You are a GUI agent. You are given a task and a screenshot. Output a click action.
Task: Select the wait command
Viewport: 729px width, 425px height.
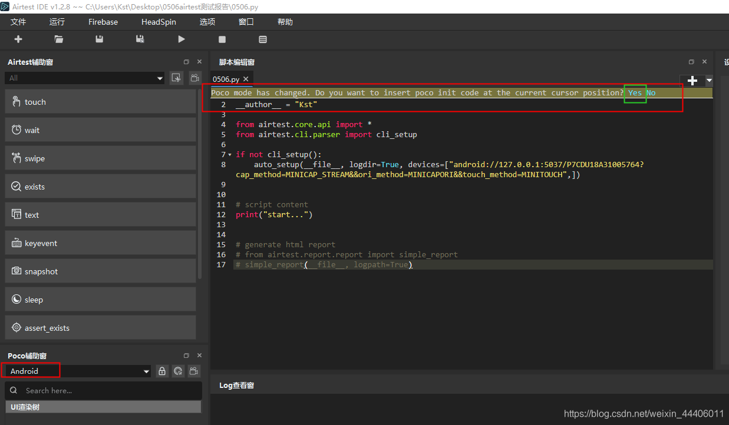(x=100, y=130)
